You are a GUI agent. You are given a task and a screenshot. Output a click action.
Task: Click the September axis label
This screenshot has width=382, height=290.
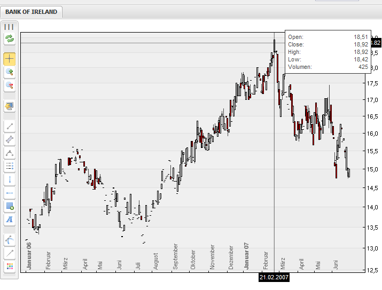coord(175,257)
